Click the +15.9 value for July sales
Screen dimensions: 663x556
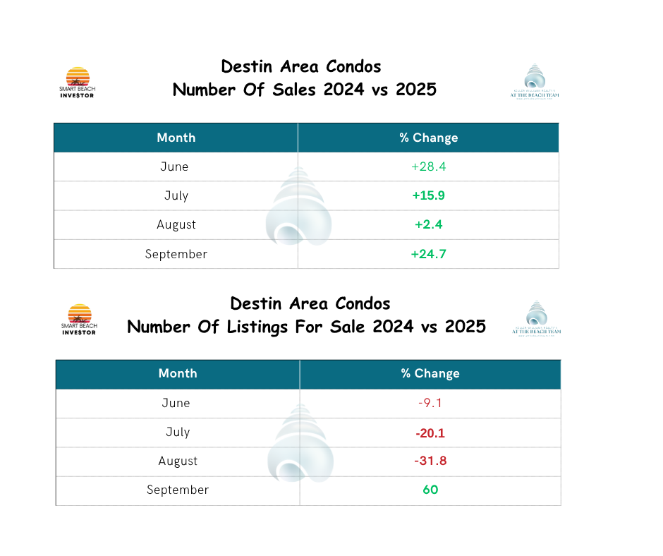pos(428,195)
